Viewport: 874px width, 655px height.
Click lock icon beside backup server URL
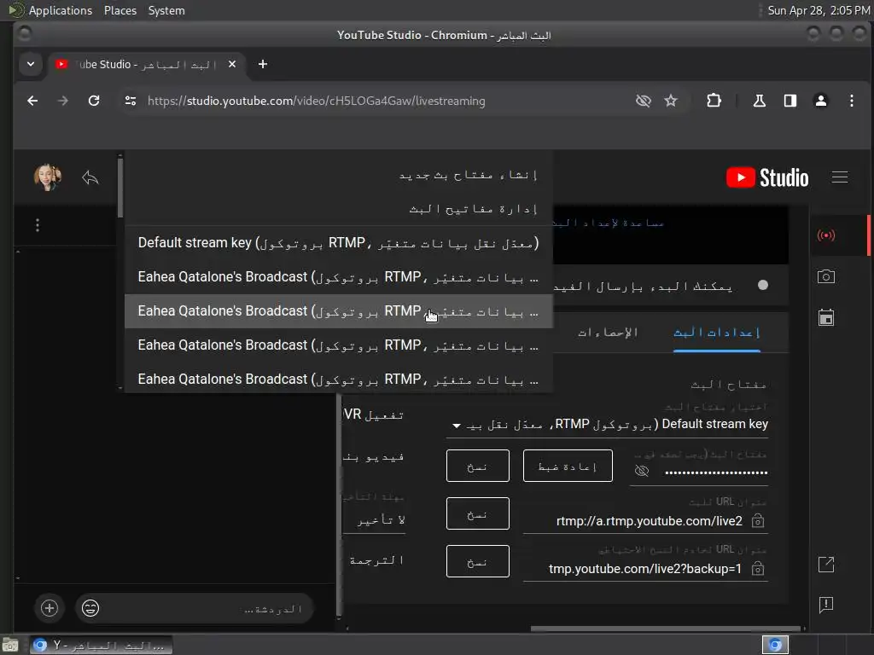tap(758, 569)
